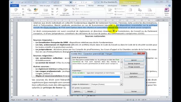Expand the quick access toolbar customize arrow
This screenshot has height=102, width=181.
98,2
